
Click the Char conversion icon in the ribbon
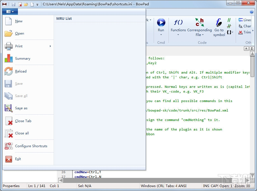coord(240,26)
